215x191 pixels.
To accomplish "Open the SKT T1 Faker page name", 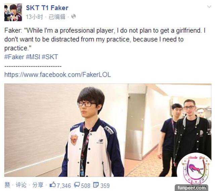I will (47, 8).
